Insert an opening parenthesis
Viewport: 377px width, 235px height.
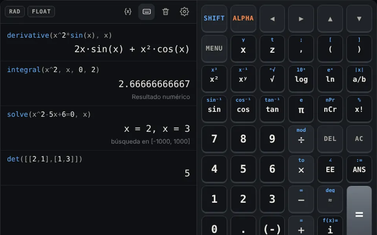pyautogui.click(x=330, y=49)
